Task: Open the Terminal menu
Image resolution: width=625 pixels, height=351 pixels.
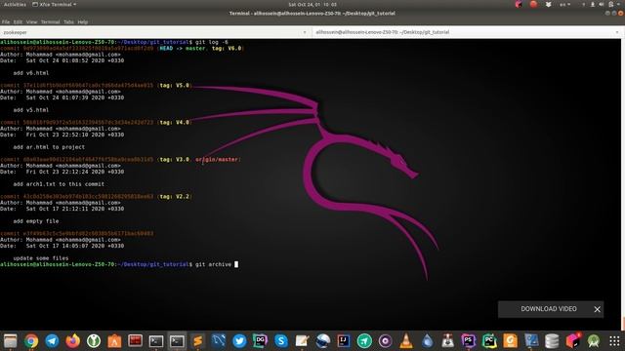Action: coord(50,21)
